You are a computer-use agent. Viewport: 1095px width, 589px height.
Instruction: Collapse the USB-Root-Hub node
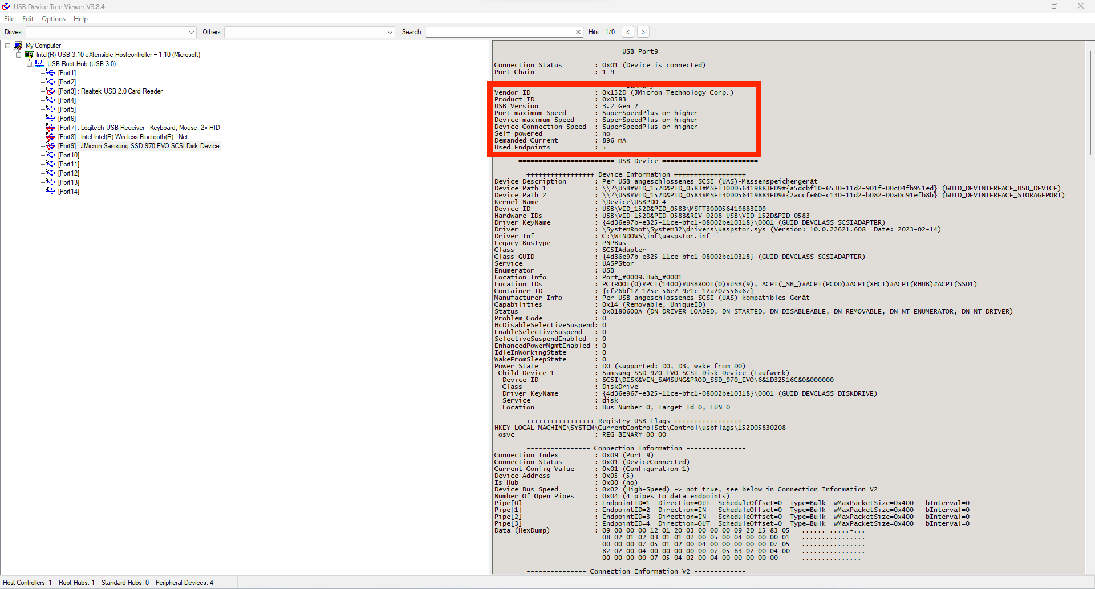[30, 64]
